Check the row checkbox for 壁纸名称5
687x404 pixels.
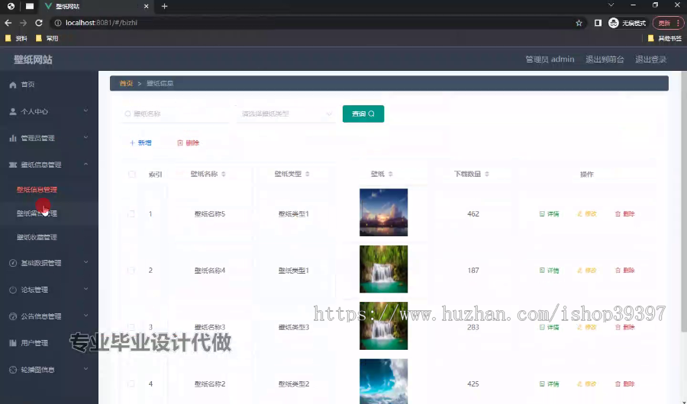(x=131, y=214)
